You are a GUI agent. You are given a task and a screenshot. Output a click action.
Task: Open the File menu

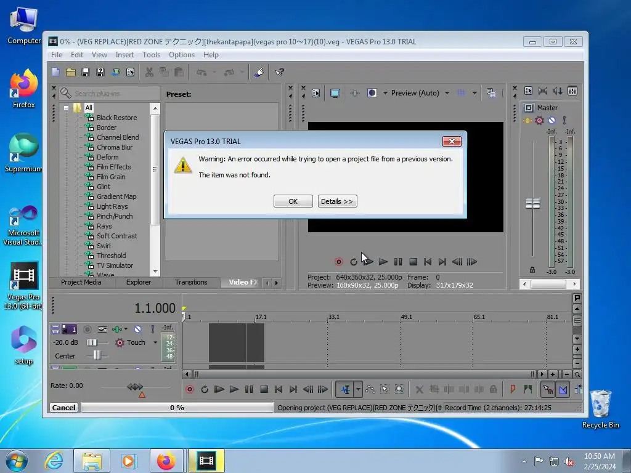[57, 55]
